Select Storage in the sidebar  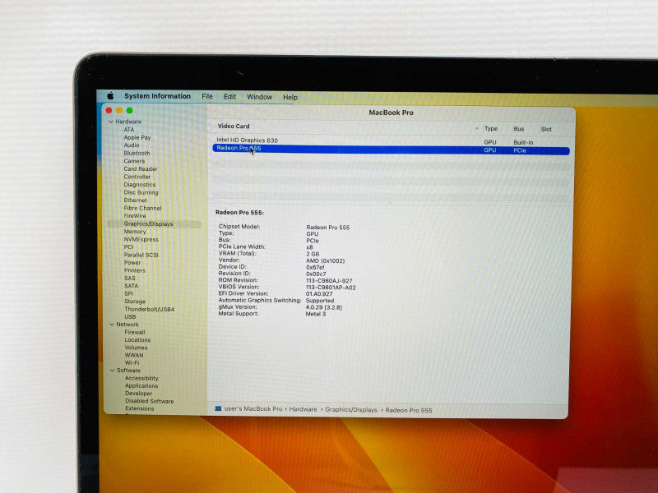135,302
